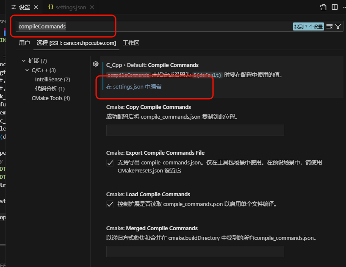Open CMake Tools (4) settings category
The width and height of the screenshot is (346, 267).
click(51, 98)
